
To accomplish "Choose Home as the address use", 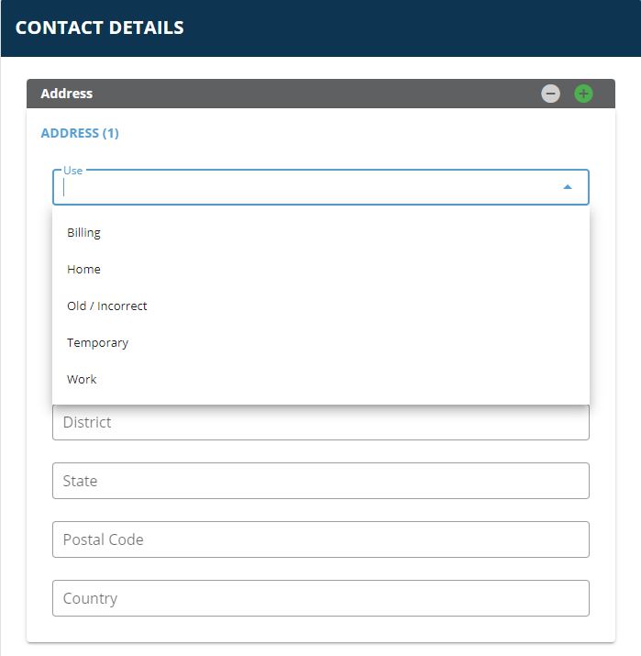I will click(x=321, y=269).
